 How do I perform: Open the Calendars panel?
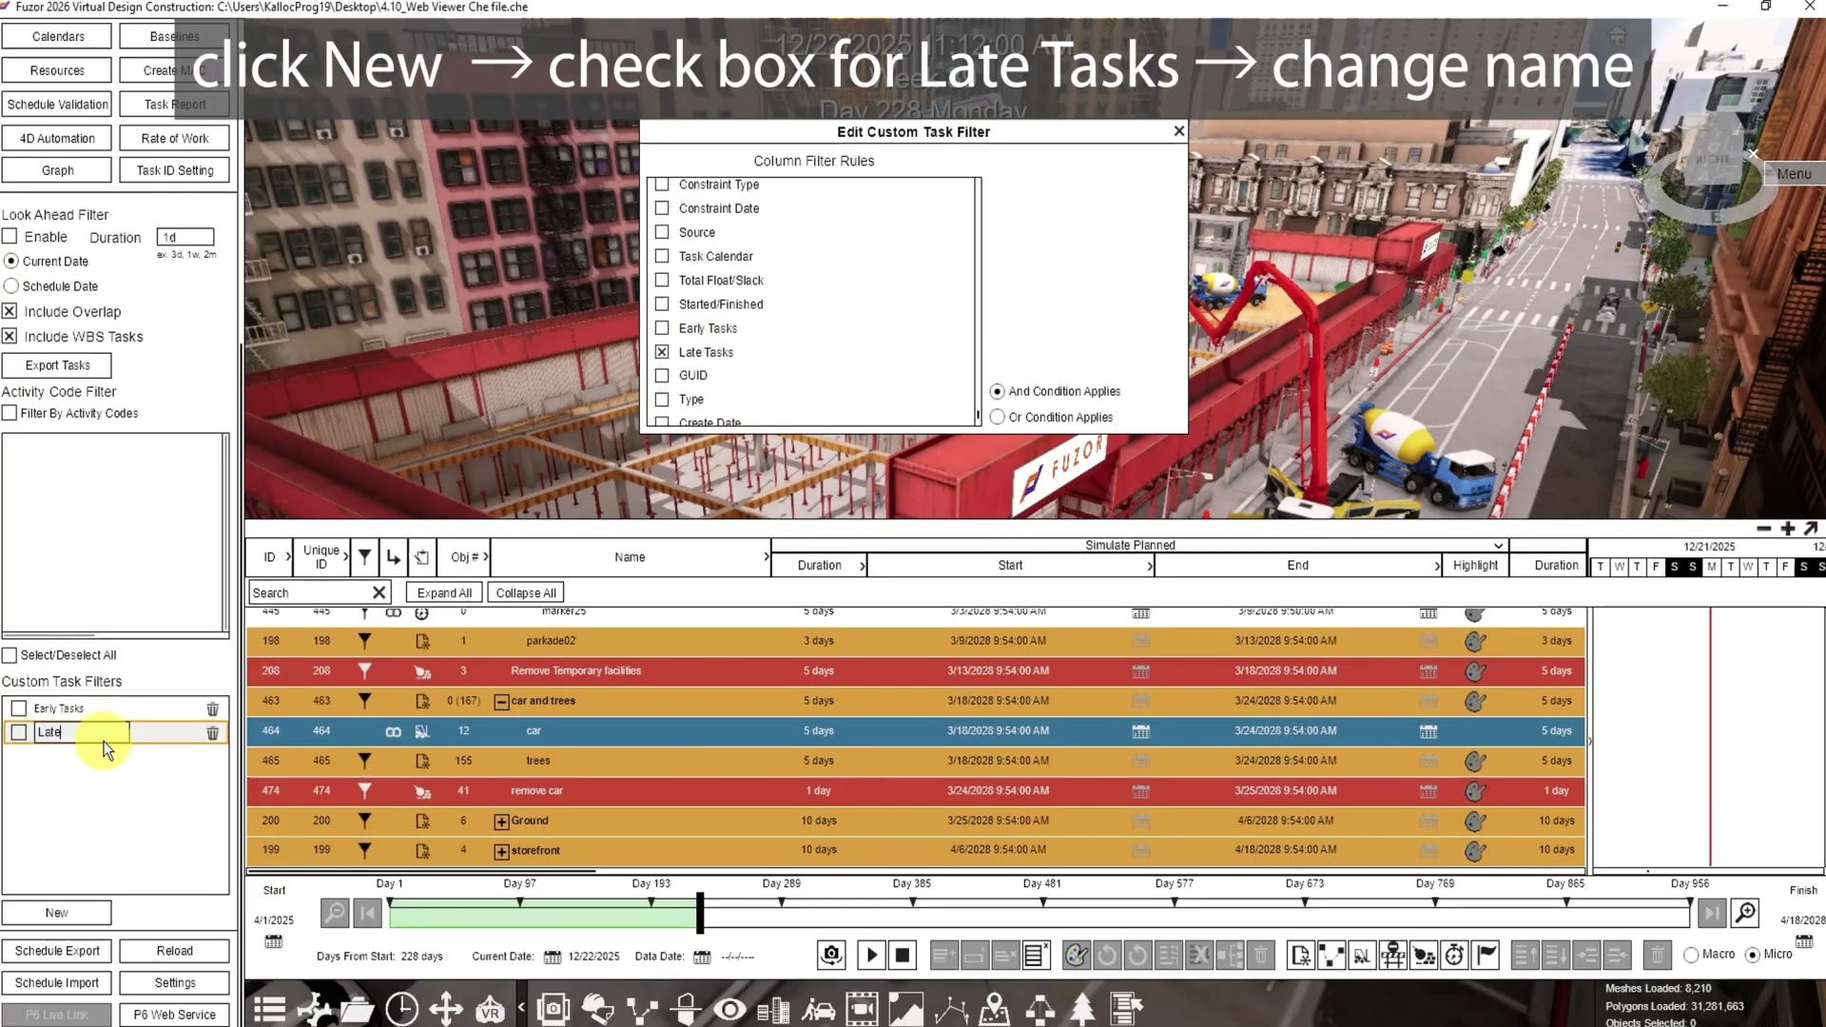57,36
